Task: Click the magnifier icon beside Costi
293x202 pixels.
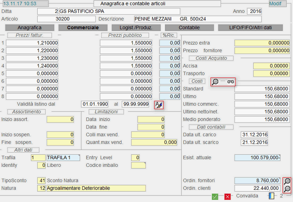Action: [215, 82]
